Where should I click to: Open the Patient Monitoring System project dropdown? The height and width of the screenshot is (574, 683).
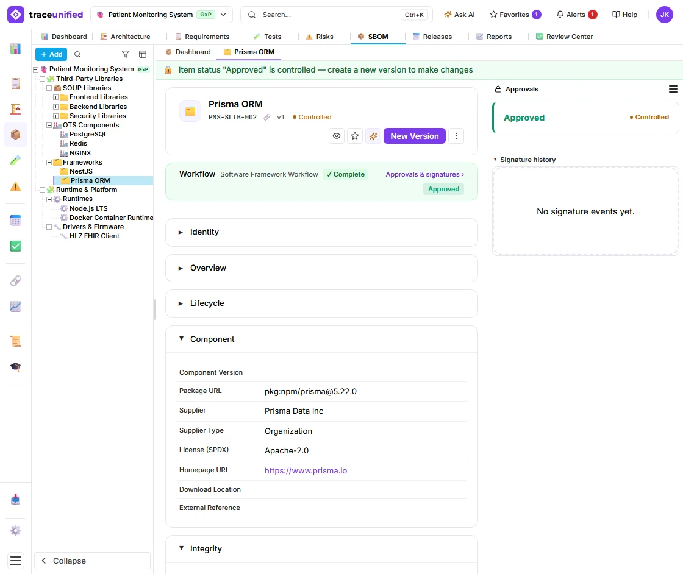(x=162, y=15)
